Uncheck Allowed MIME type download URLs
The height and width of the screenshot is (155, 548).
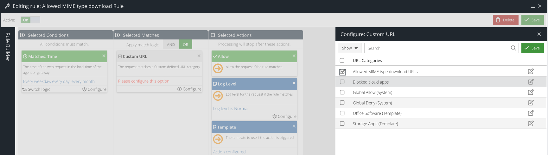click(x=342, y=72)
